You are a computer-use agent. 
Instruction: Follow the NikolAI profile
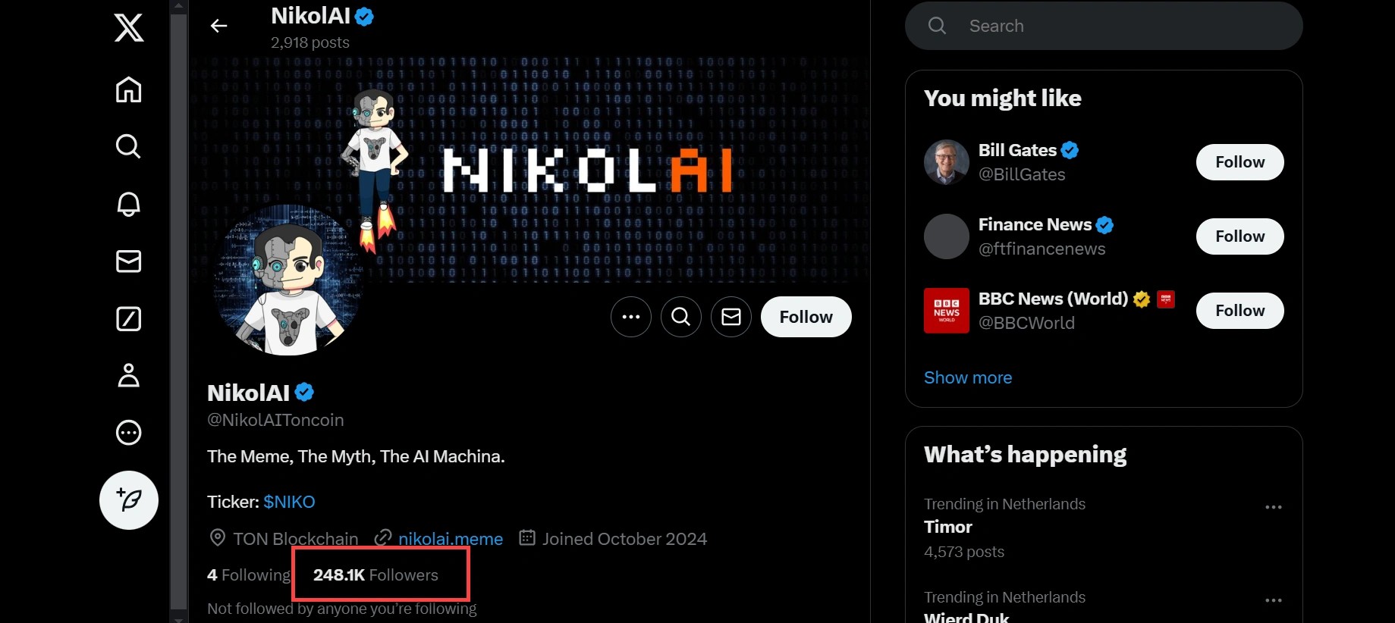806,317
